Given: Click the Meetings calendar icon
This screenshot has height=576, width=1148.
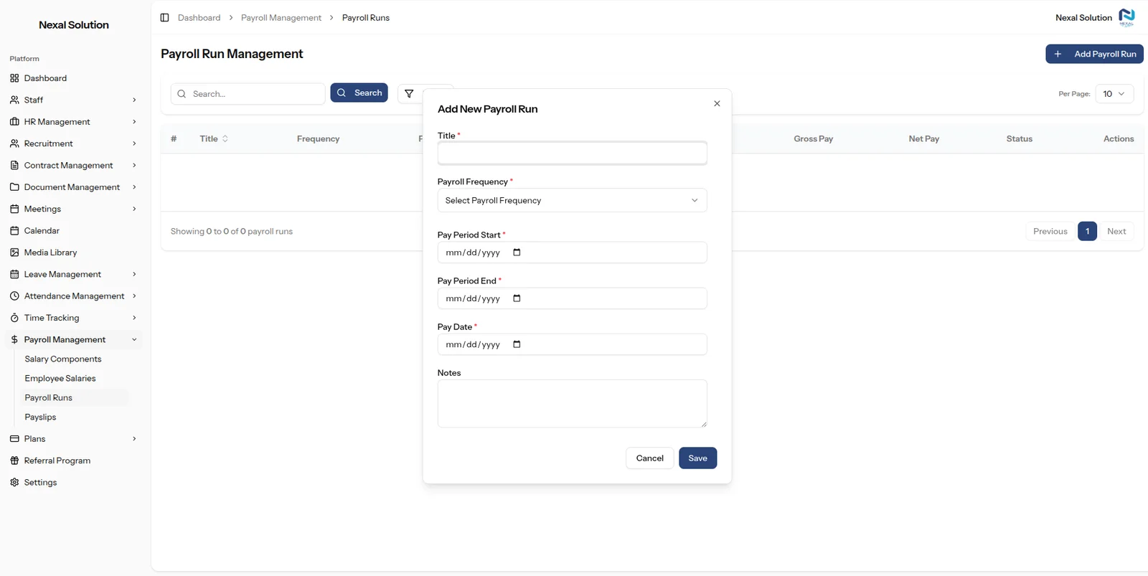Looking at the screenshot, I should click(x=14, y=209).
